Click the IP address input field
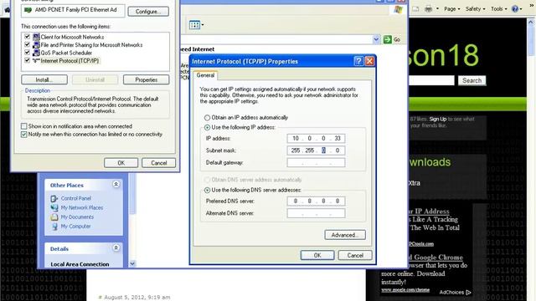This screenshot has height=301, width=536. [x=316, y=138]
